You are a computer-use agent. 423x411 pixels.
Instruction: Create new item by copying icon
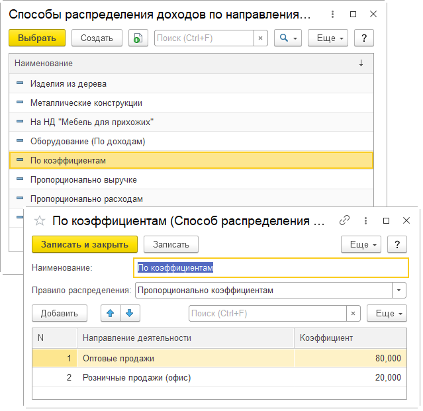point(138,38)
